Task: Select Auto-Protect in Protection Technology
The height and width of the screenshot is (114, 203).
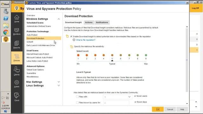Action: [32, 35]
